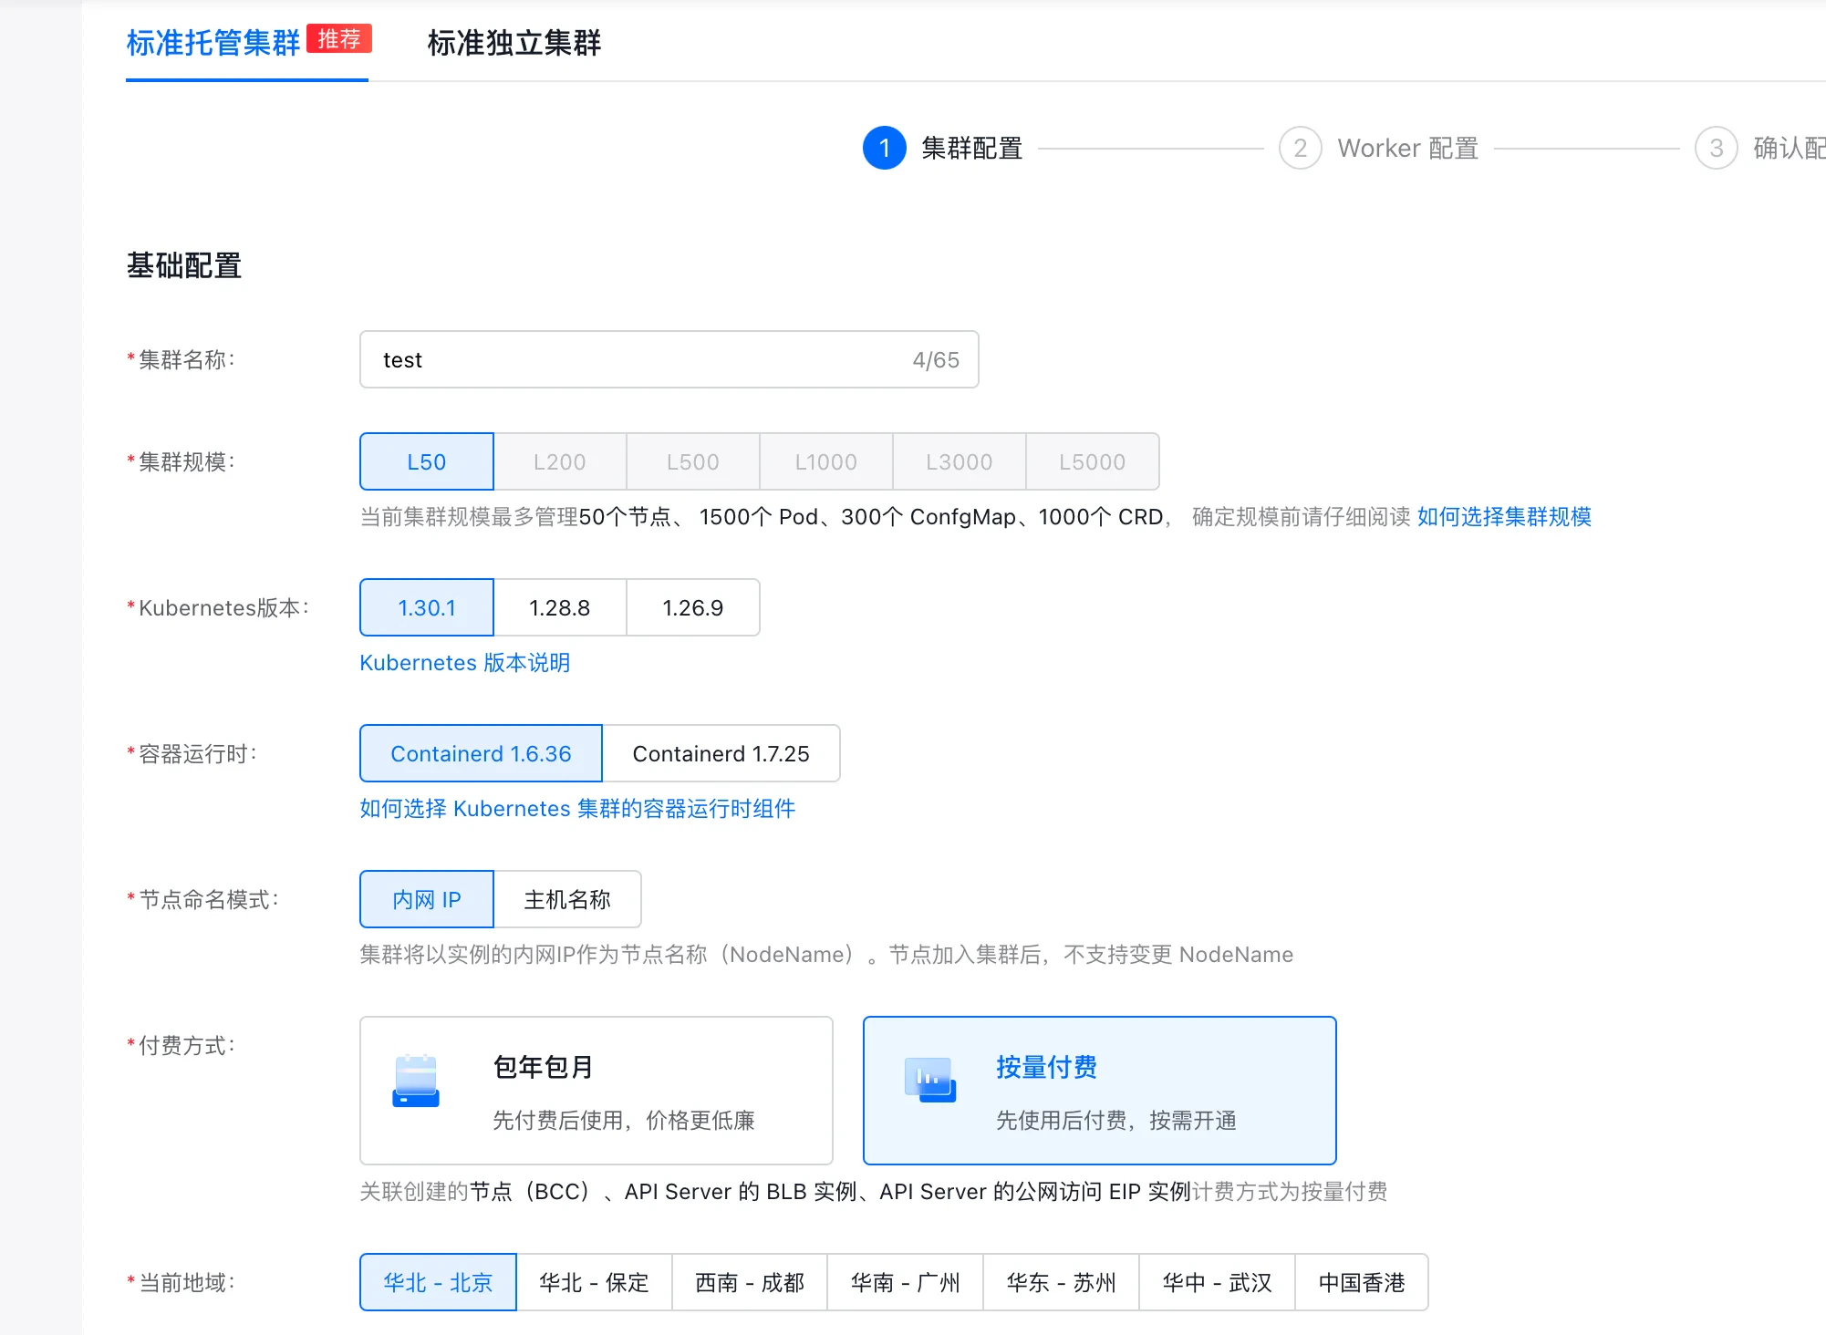Select Kubernetes version 1.26.9
1826x1335 pixels.
pos(692,608)
